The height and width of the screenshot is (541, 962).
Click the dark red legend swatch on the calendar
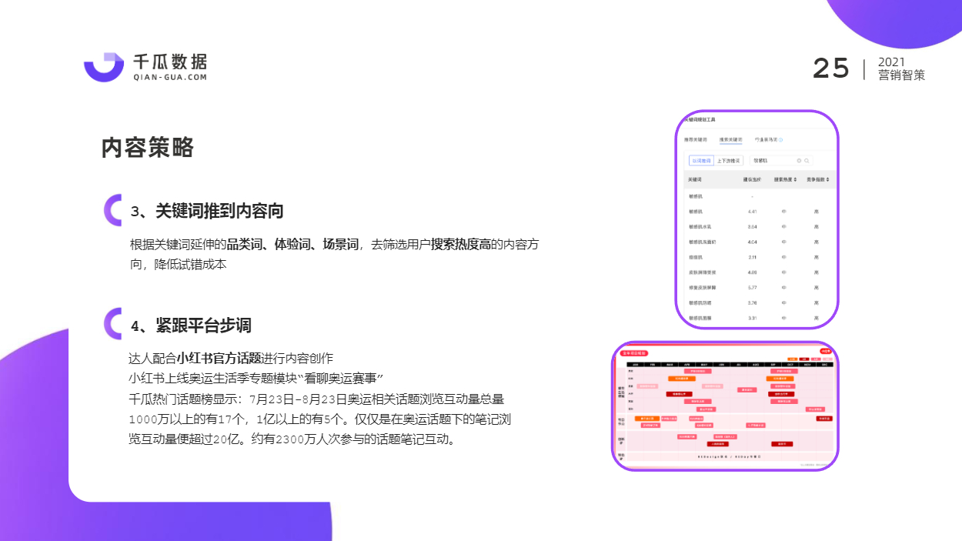click(x=805, y=359)
